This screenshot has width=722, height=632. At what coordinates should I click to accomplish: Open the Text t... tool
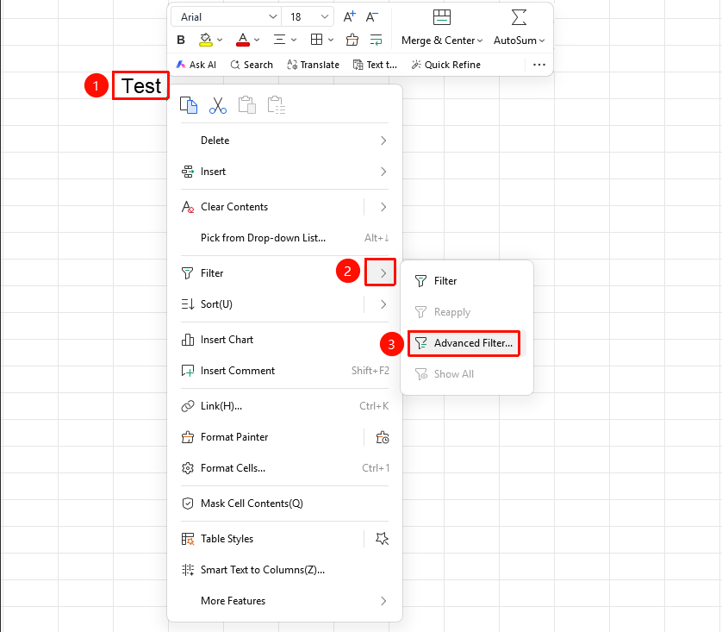click(375, 65)
